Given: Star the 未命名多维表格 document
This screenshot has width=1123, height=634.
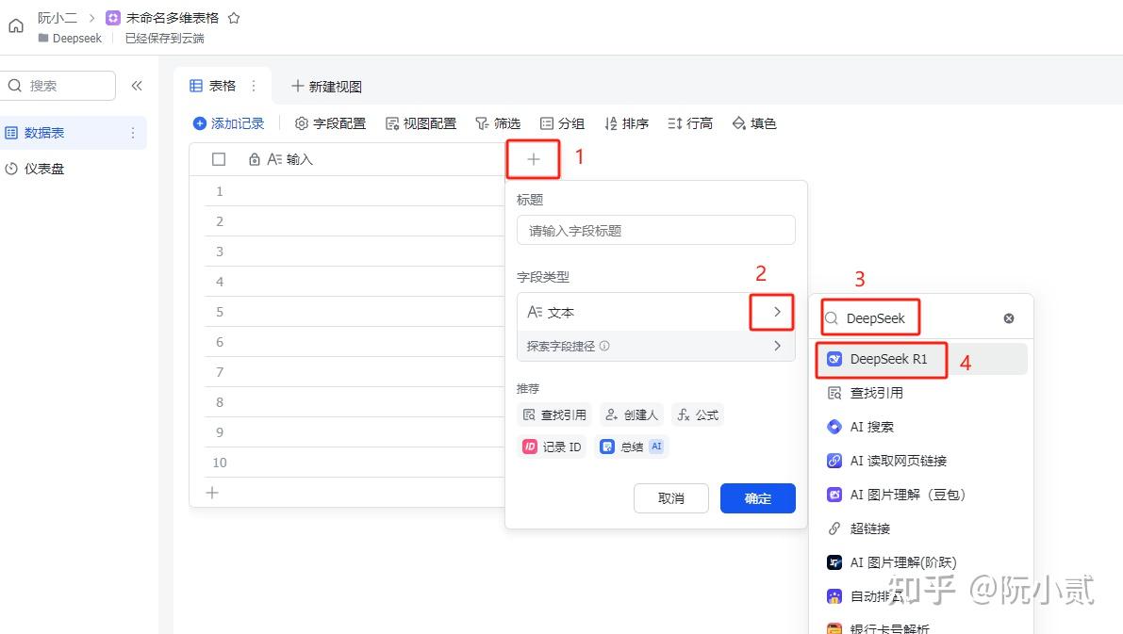Looking at the screenshot, I should pos(234,18).
